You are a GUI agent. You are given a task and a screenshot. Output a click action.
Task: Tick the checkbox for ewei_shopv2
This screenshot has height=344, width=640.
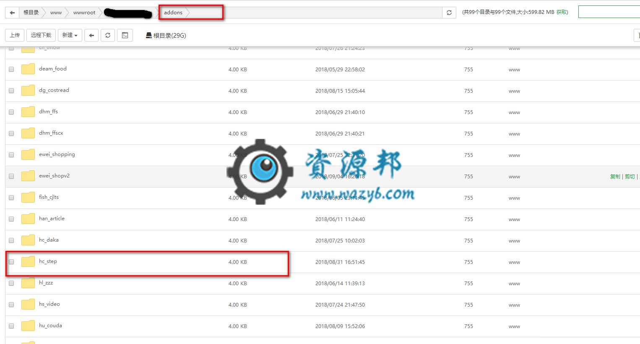click(x=11, y=176)
